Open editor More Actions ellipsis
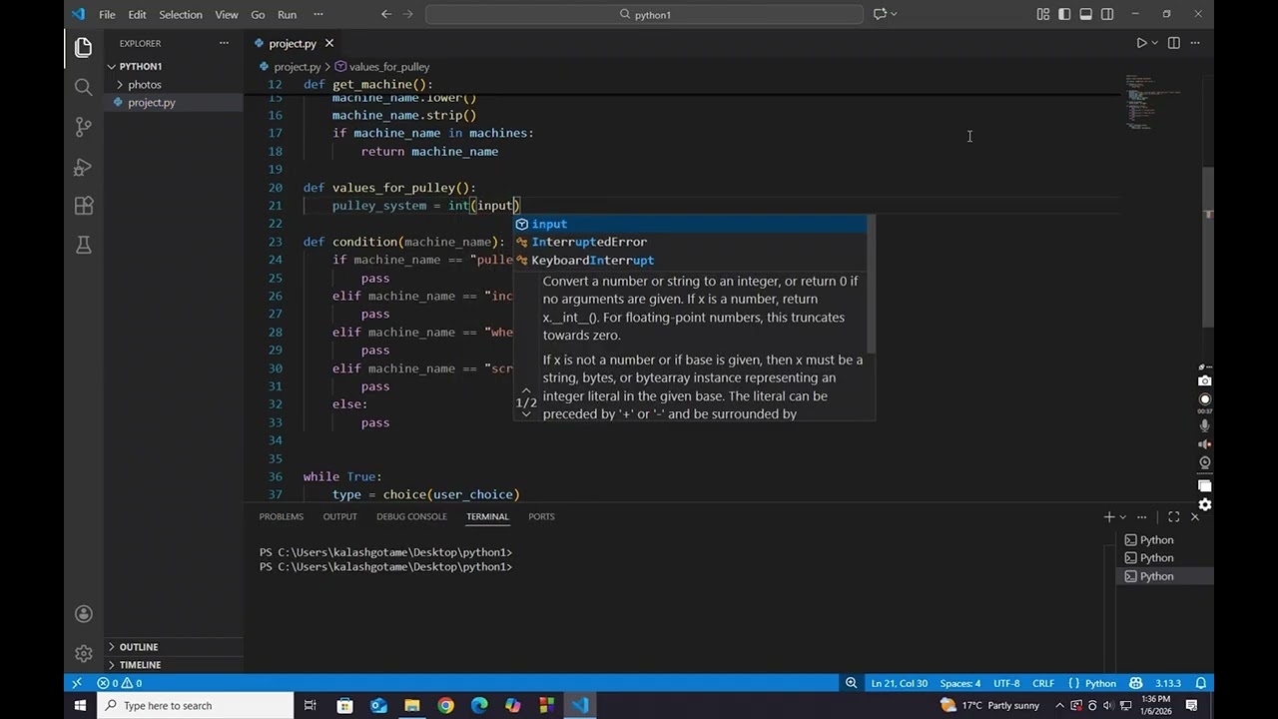The width and height of the screenshot is (1278, 719). [x=1195, y=43]
